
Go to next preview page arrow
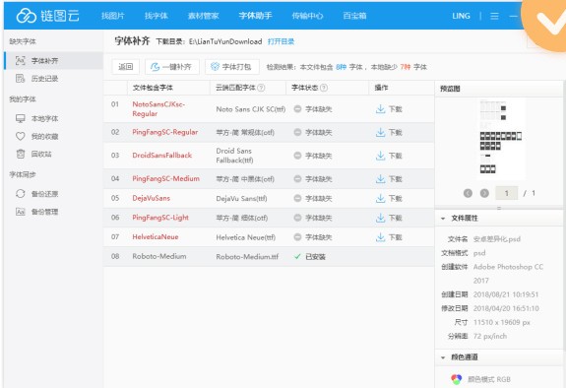click(484, 193)
